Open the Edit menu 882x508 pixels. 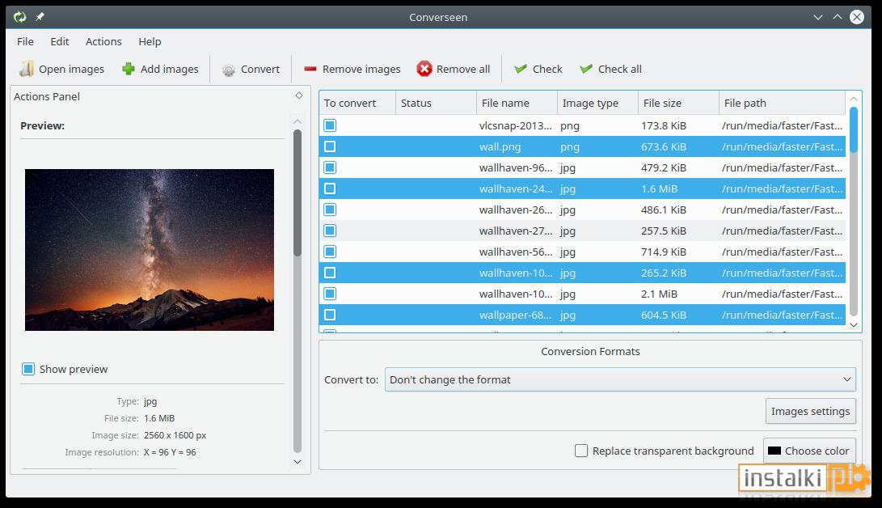[x=60, y=41]
